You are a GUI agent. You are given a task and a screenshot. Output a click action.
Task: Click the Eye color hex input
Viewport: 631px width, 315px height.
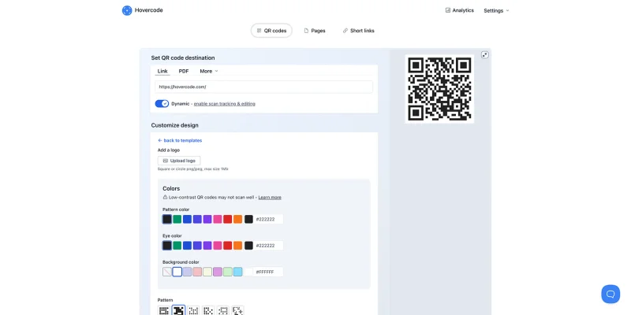268,246
